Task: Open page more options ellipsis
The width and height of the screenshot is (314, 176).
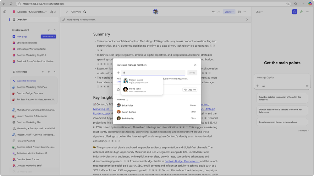Action: pos(245,12)
